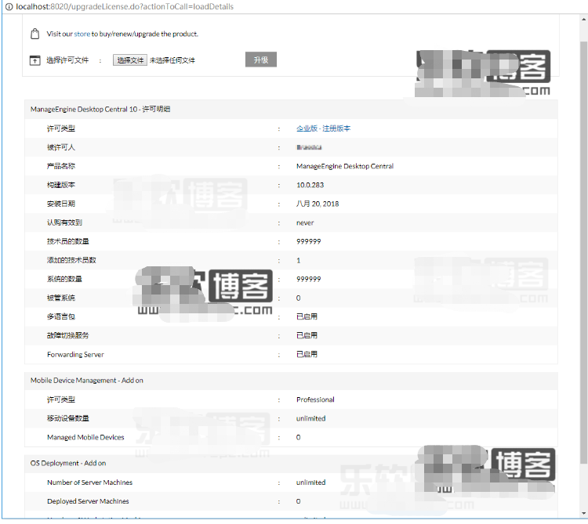Viewport: 588px width, 524px height.
Task: Click the vertical scrollbar thumb
Action: (584, 253)
